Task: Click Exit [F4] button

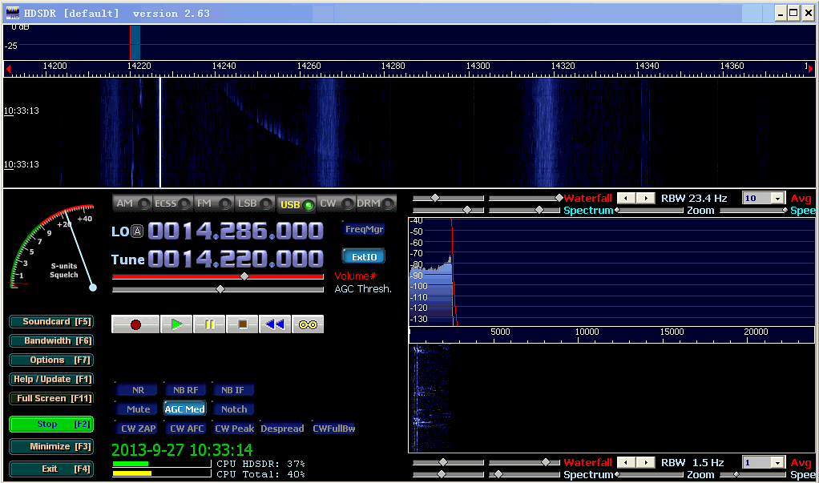Action: 51,469
